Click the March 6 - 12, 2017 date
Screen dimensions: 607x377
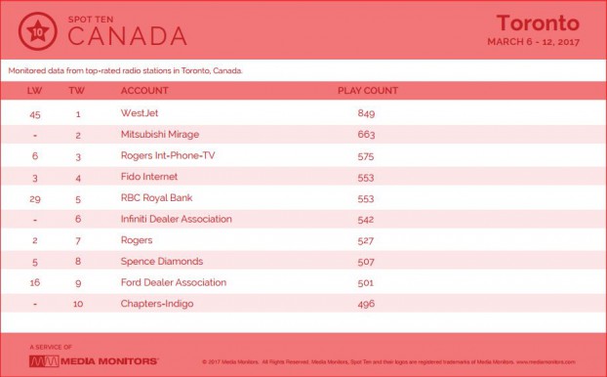coord(533,42)
